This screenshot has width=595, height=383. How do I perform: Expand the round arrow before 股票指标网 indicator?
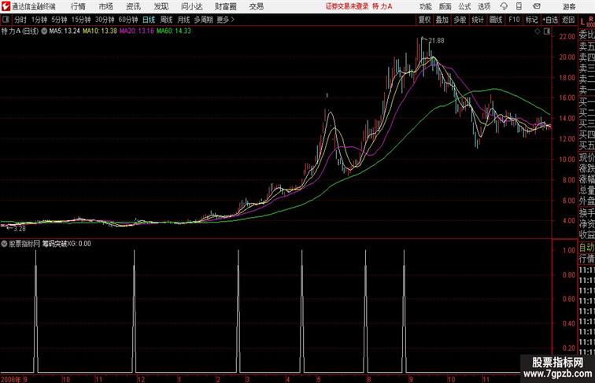point(4,244)
